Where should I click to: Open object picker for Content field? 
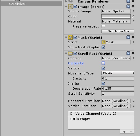coord(134,58)
